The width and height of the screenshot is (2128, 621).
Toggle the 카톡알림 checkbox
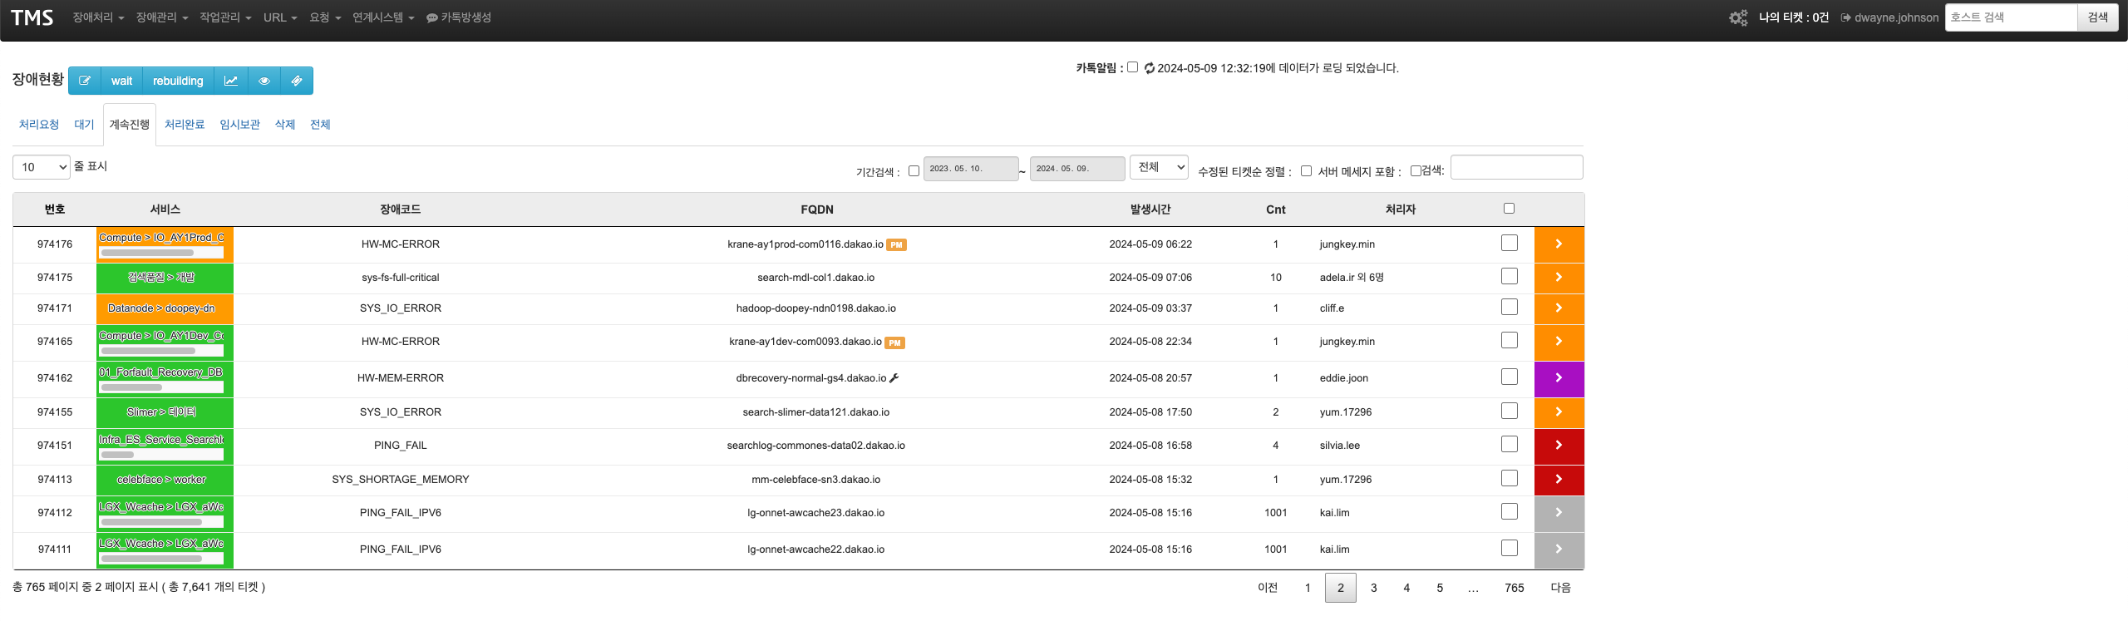tap(1132, 67)
